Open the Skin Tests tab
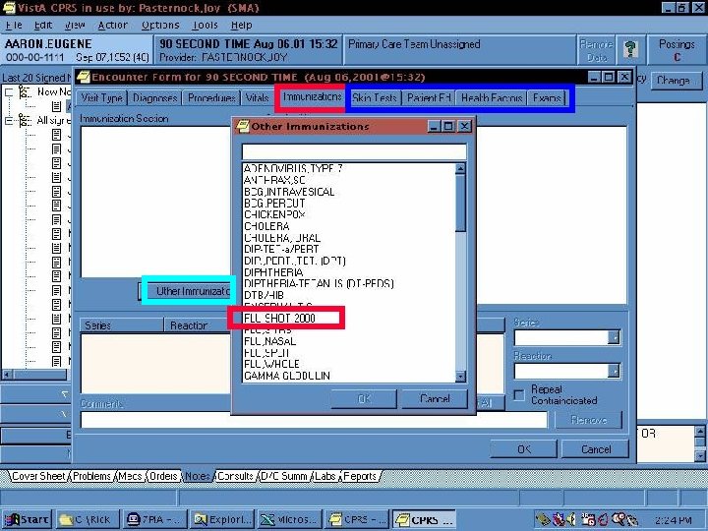Screen dimensions: 708x531 click(375, 98)
